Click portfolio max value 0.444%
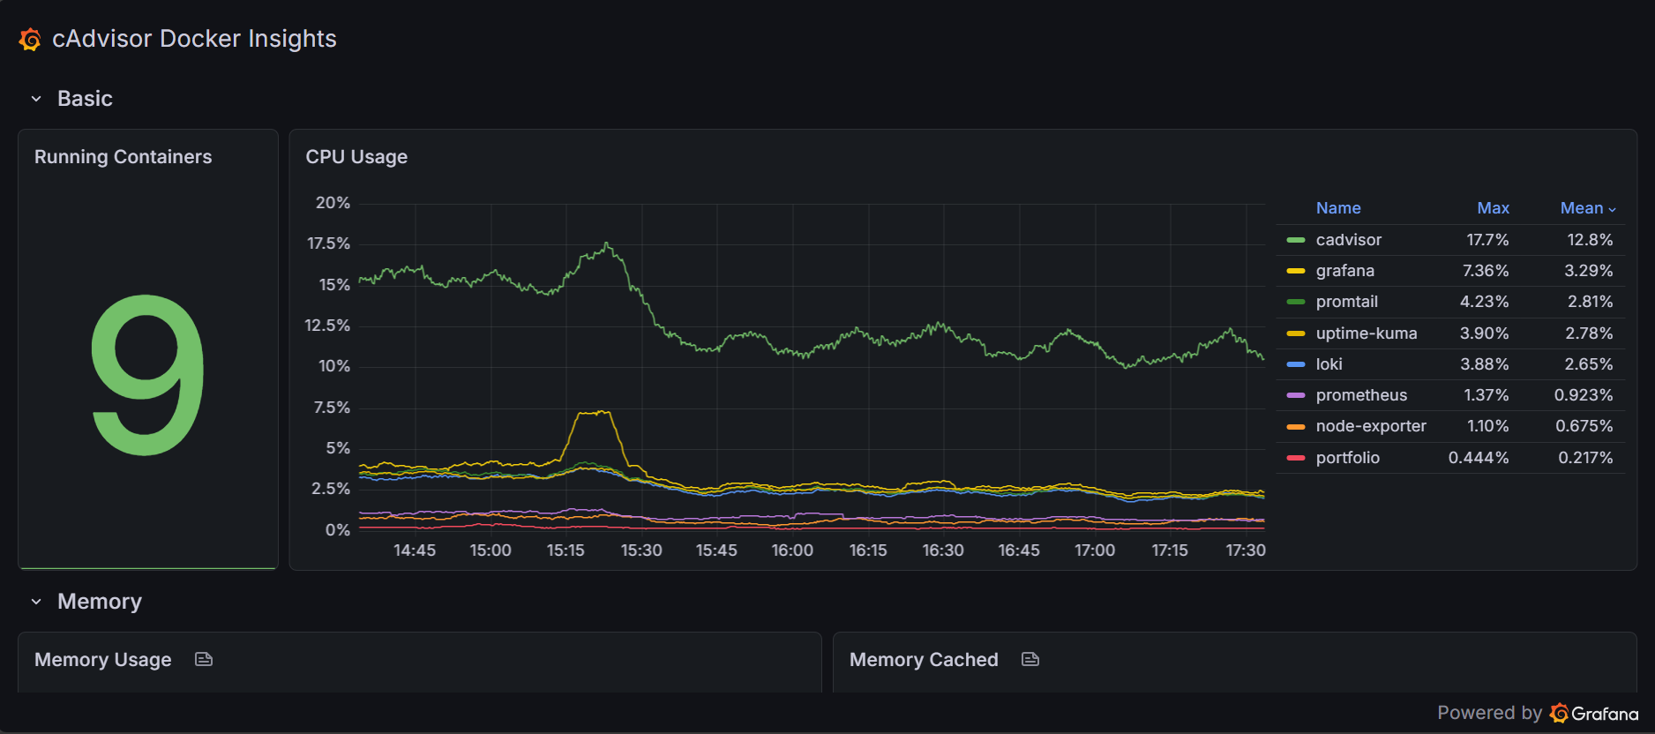The width and height of the screenshot is (1655, 734). point(1479,458)
